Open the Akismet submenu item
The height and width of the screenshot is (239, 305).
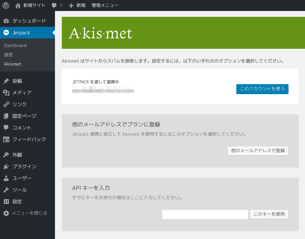point(13,64)
